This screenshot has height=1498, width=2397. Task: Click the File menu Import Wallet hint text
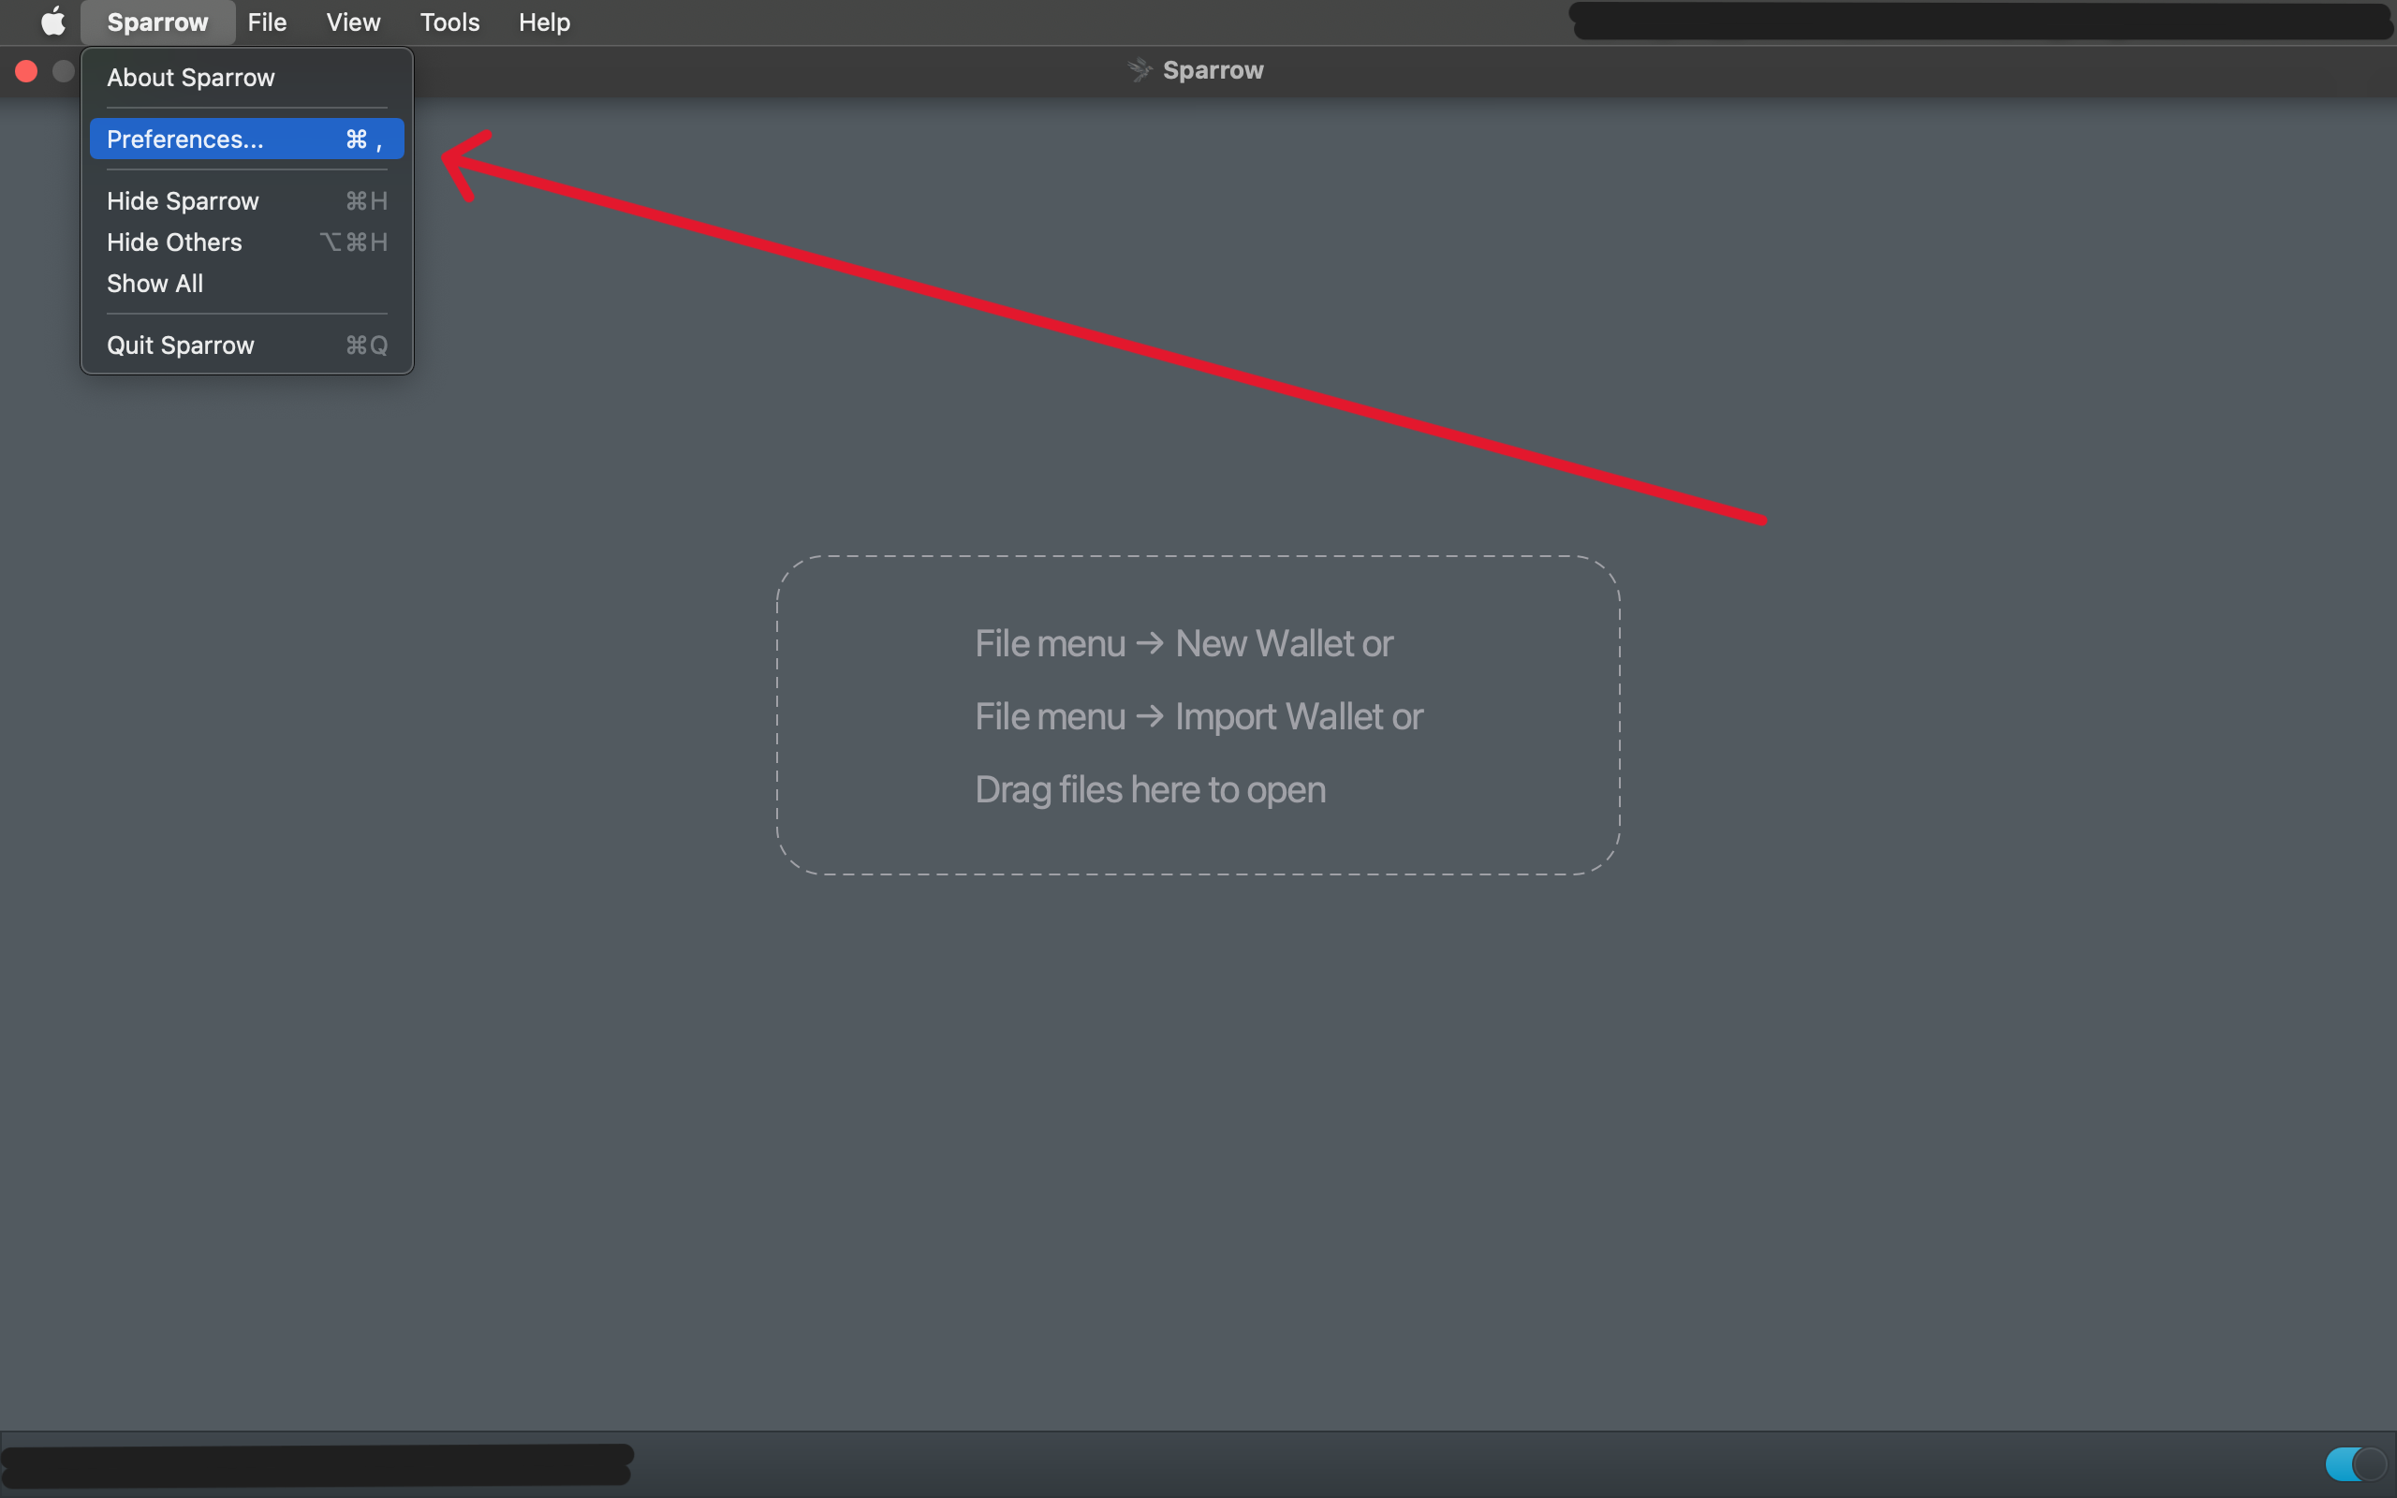click(1198, 715)
